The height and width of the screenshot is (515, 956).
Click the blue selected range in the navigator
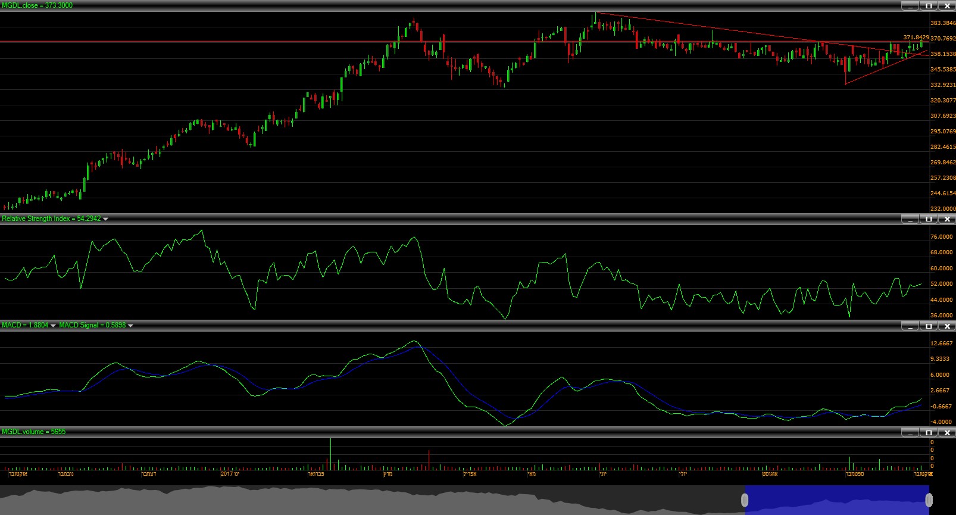tap(836, 500)
